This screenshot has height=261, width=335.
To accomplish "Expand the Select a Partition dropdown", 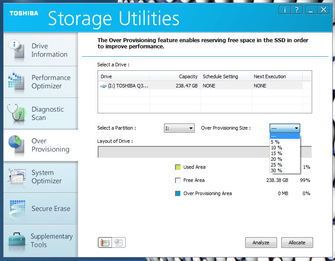I will tap(179, 128).
